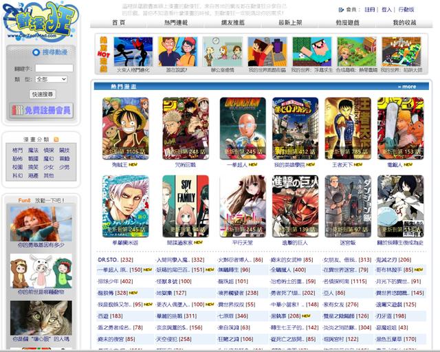Click the 登入 login link

pos(386,10)
